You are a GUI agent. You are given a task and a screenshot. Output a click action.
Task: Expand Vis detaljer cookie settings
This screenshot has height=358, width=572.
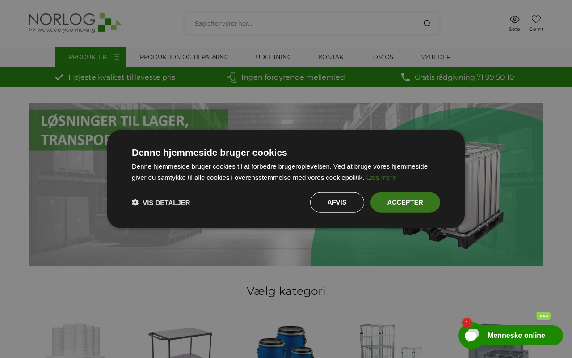[161, 202]
